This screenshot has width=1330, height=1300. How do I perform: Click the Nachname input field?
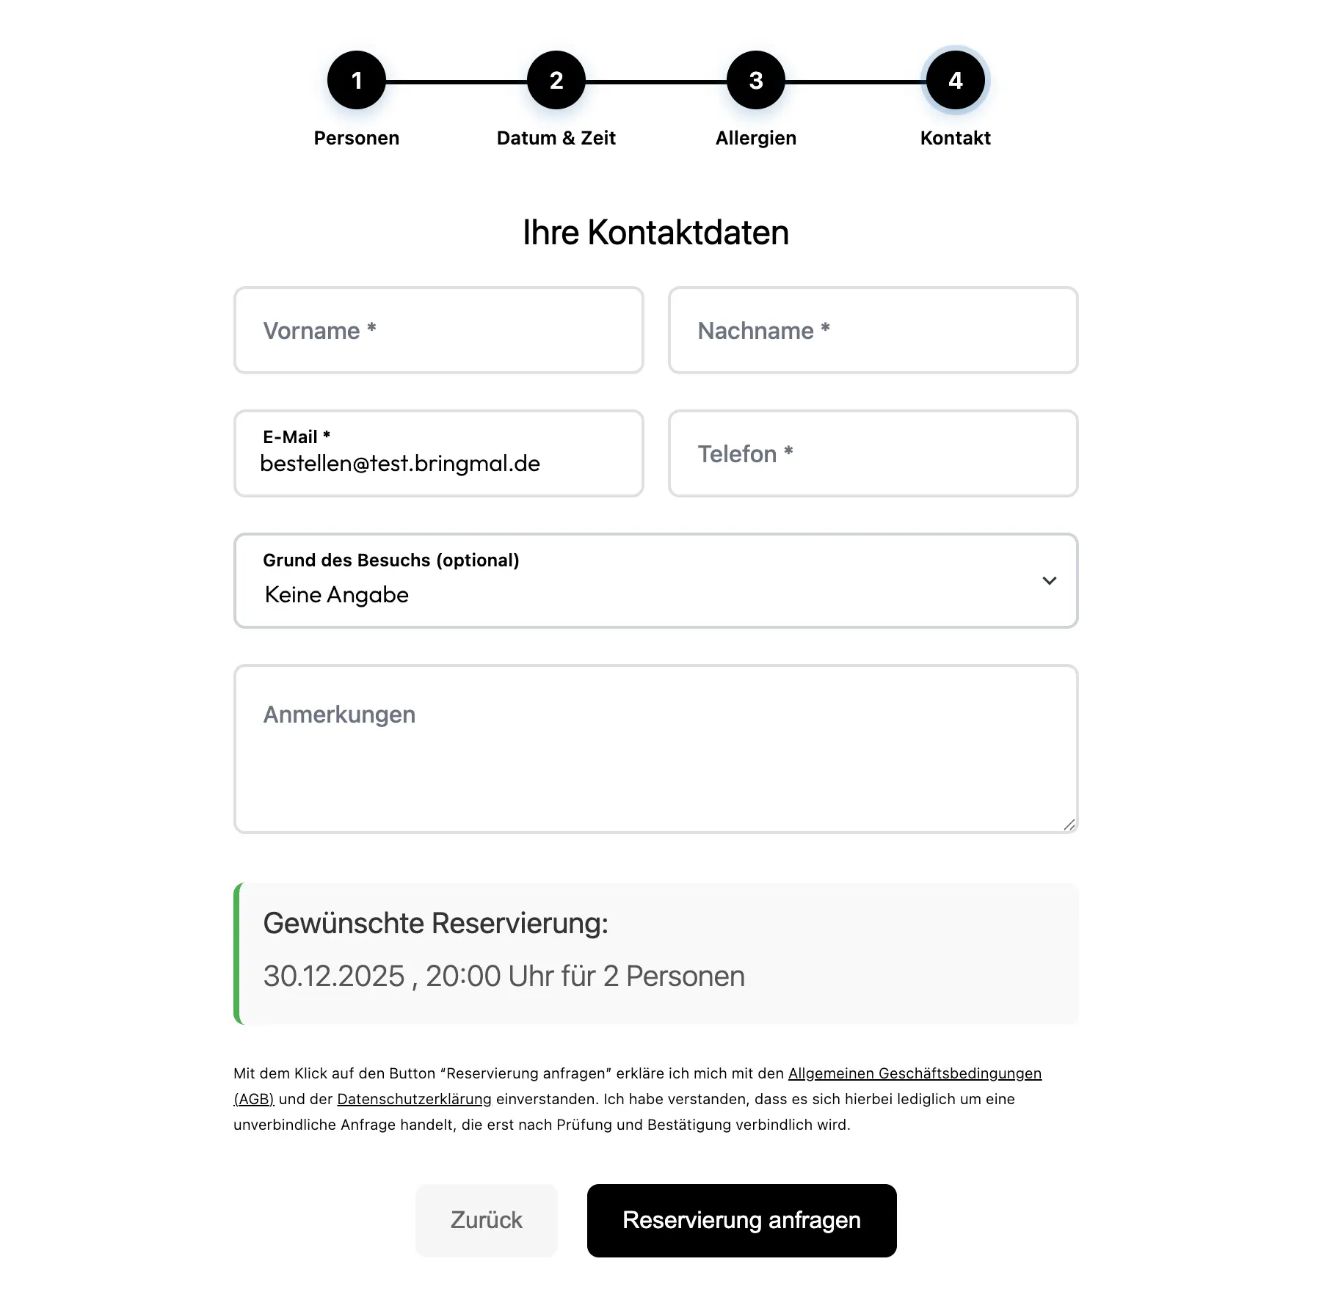(873, 330)
